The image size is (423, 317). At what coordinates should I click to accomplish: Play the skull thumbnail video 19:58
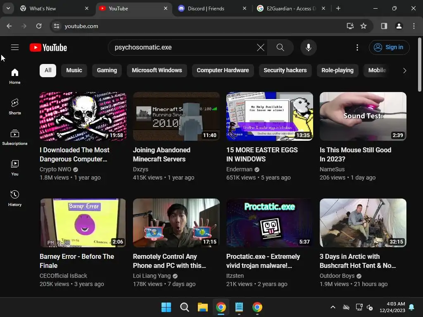pos(83,116)
